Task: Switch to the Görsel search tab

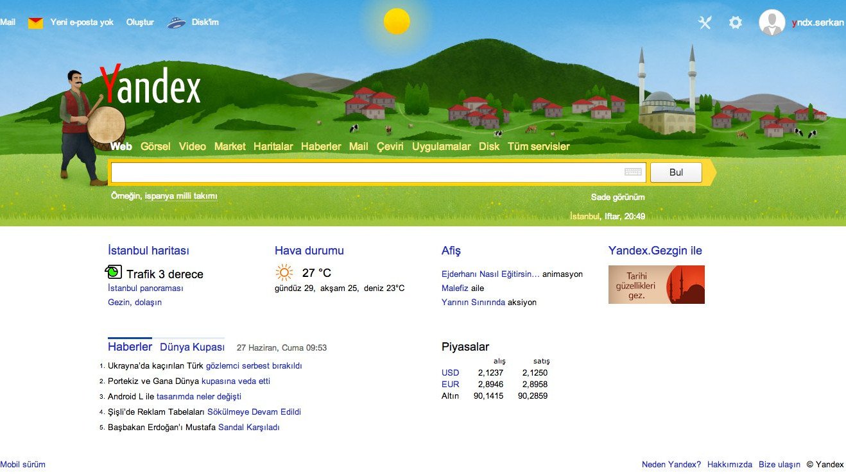Action: coord(155,146)
